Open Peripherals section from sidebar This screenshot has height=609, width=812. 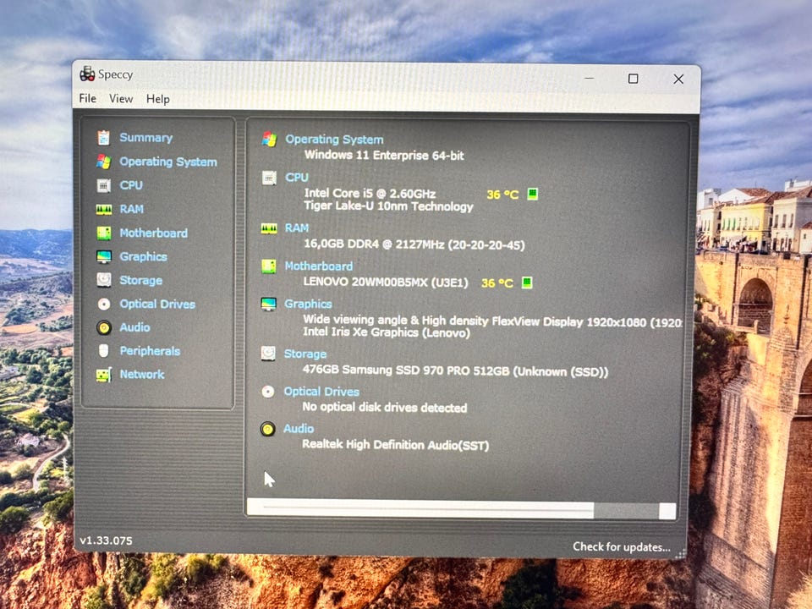[151, 351]
